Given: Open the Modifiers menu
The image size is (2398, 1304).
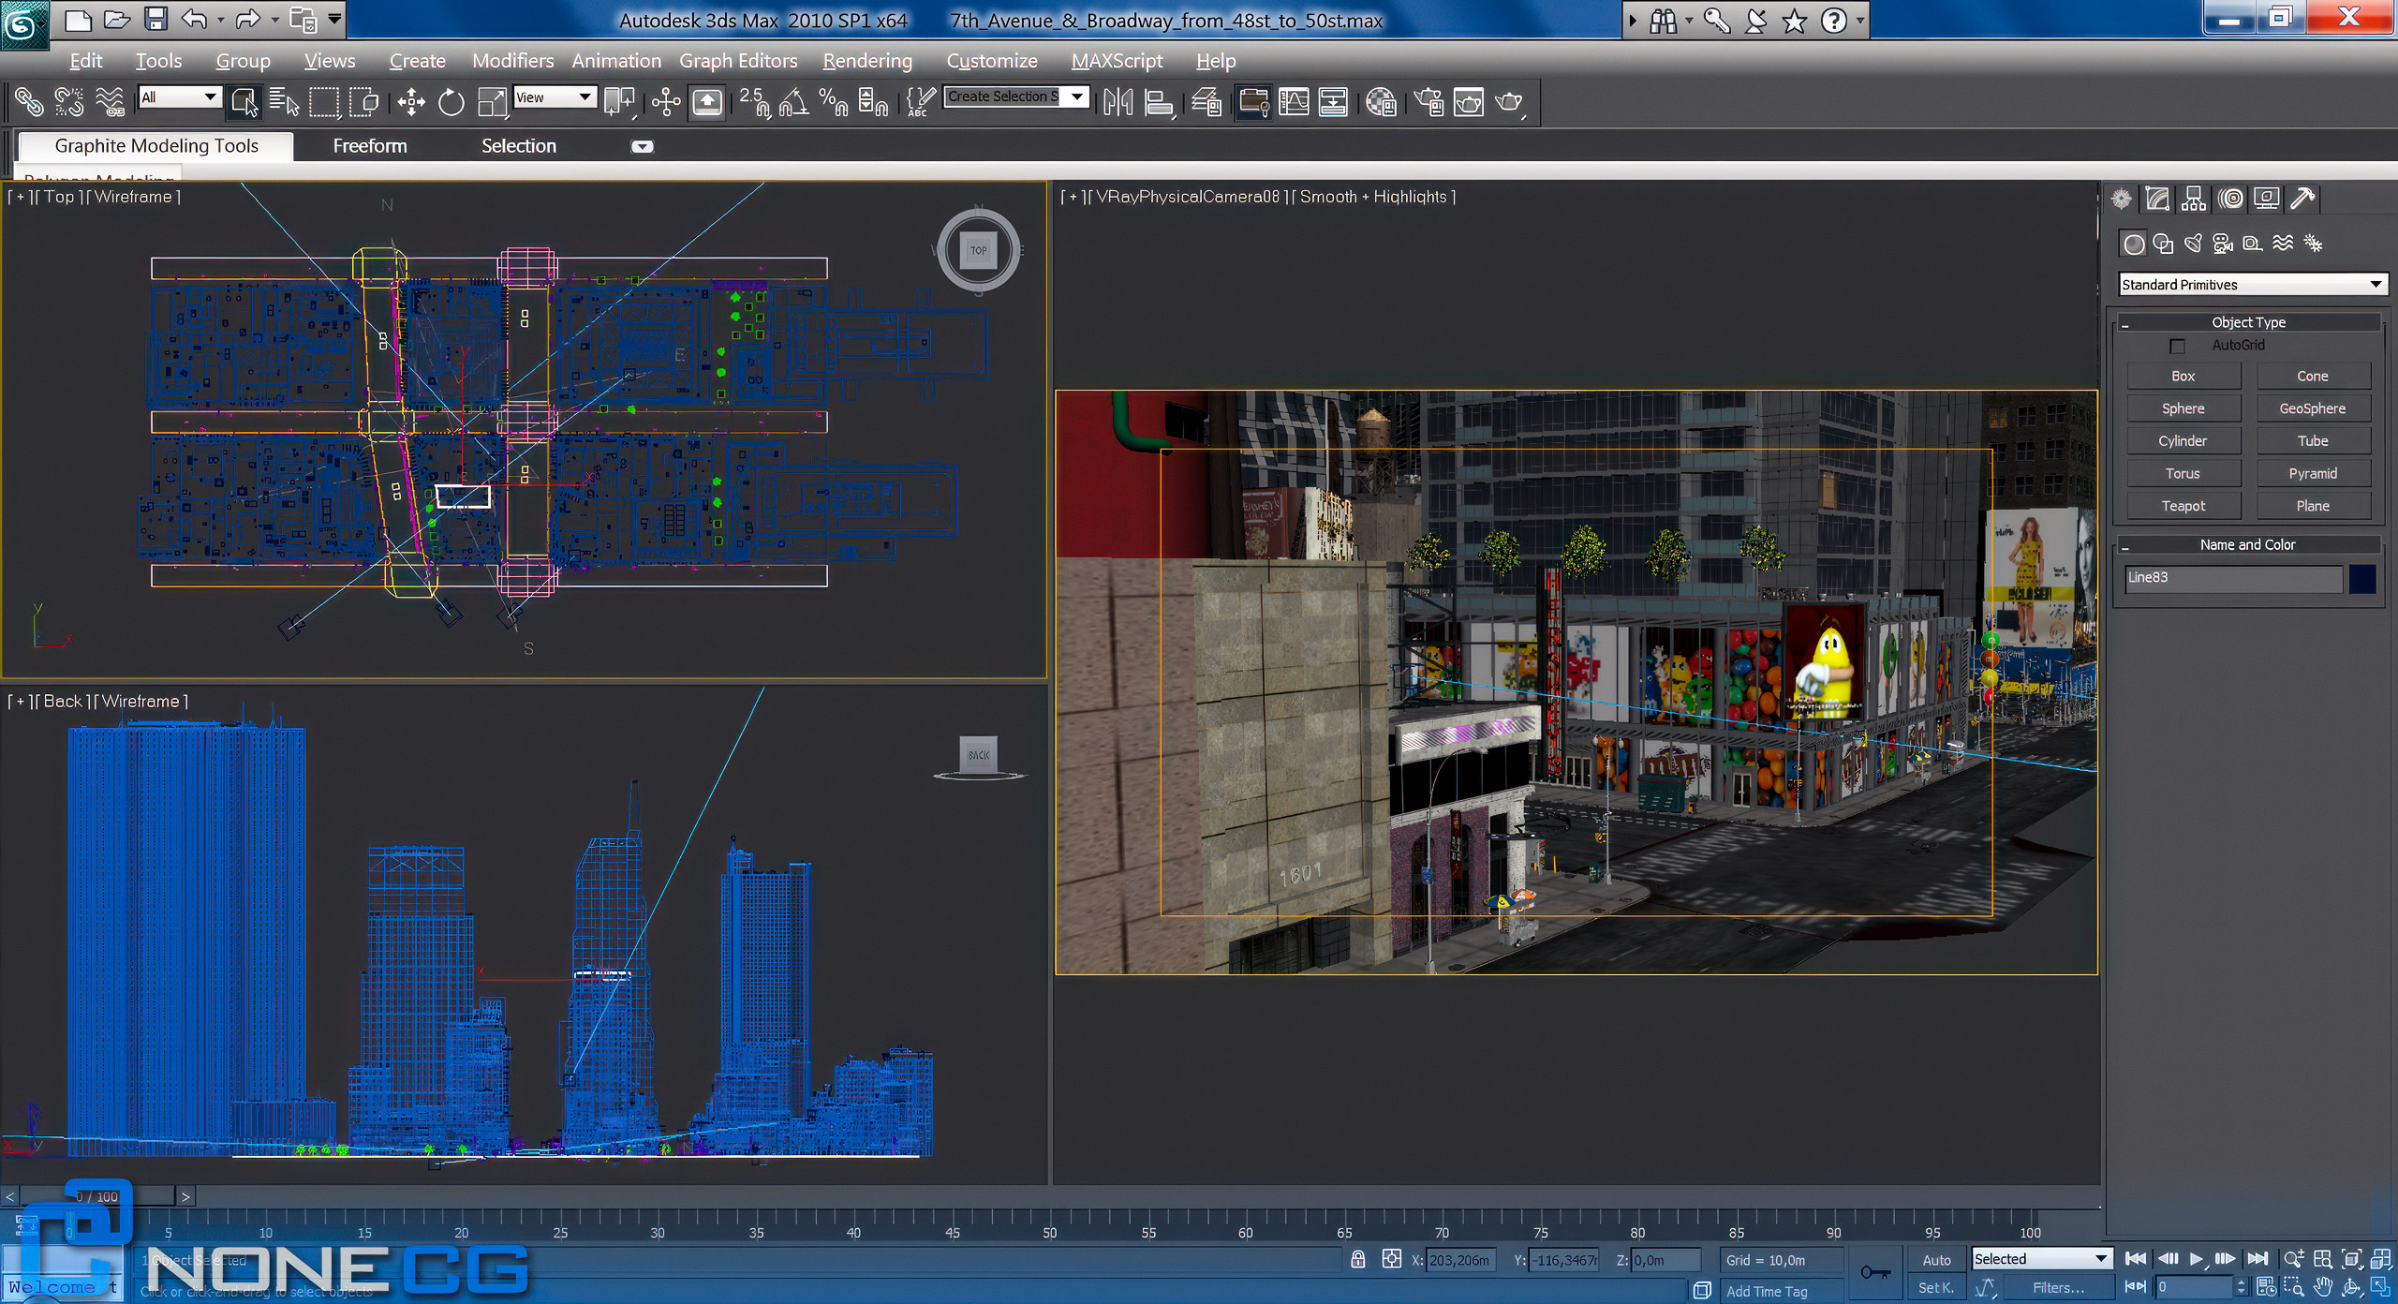Looking at the screenshot, I should [x=512, y=61].
